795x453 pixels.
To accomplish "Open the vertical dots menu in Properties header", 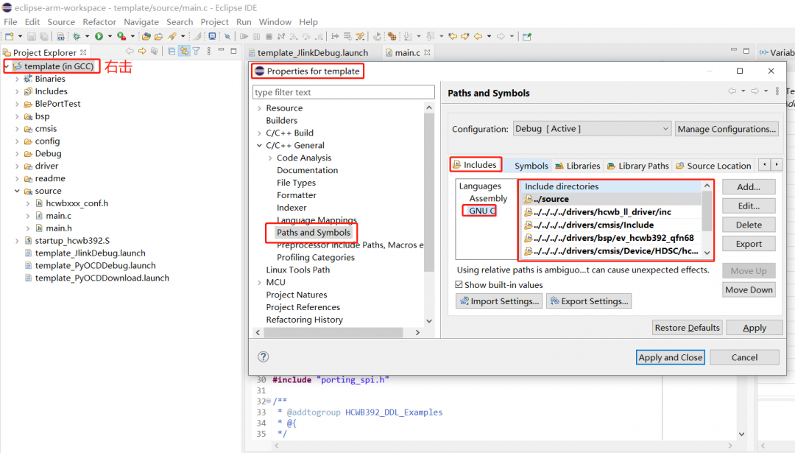I will point(777,91).
